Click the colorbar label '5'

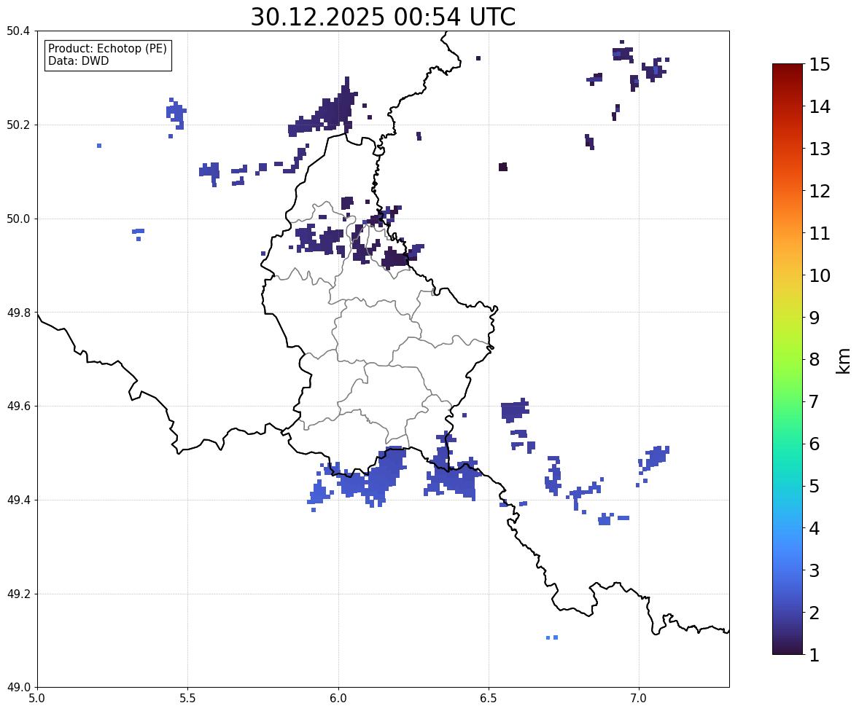coord(814,486)
